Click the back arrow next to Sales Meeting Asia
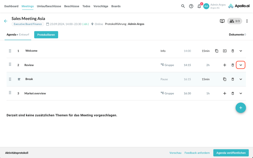 click(x=6, y=21)
